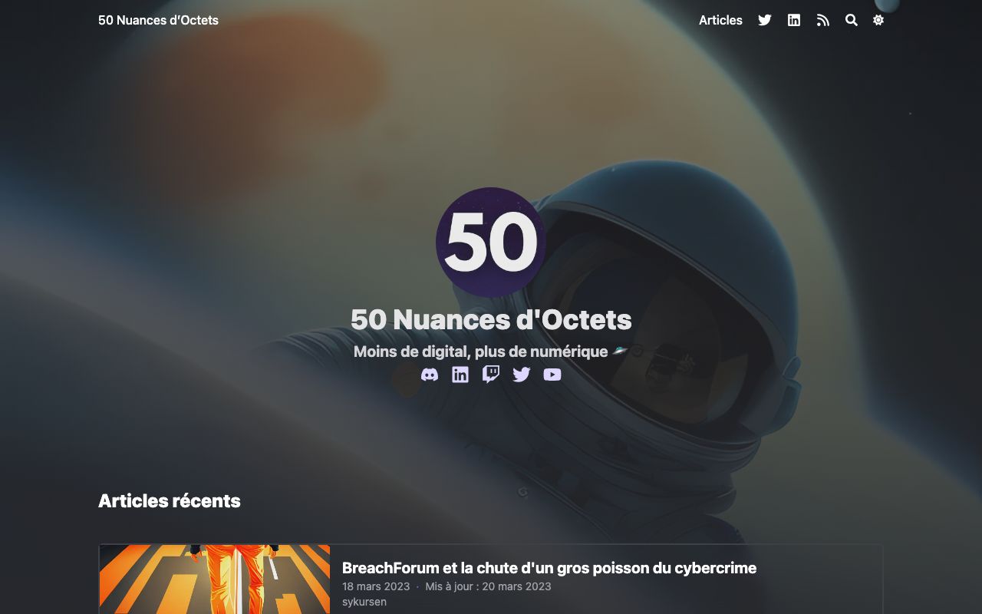Open the Twitter icon under the tagline
The width and height of the screenshot is (982, 614).
click(522, 375)
